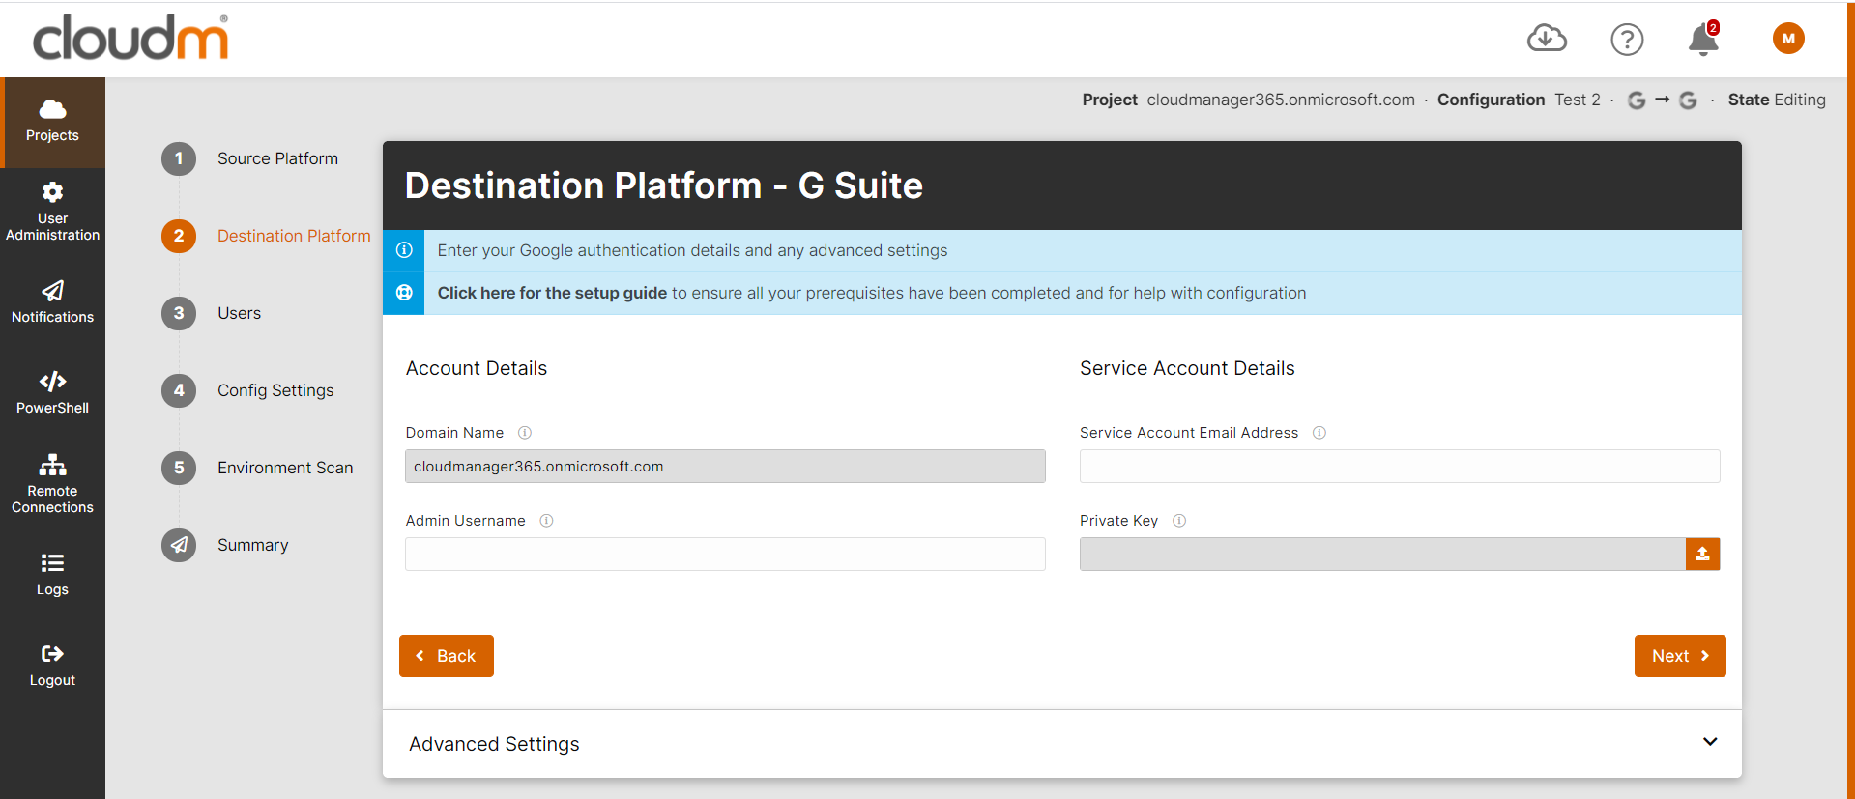
Task: Open the user avatar M menu
Action: point(1788,39)
